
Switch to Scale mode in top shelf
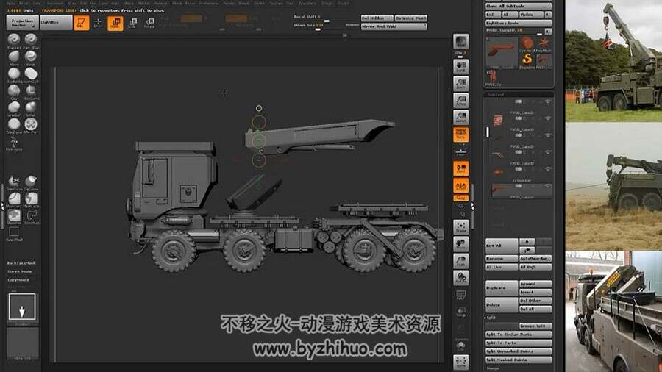(x=132, y=22)
